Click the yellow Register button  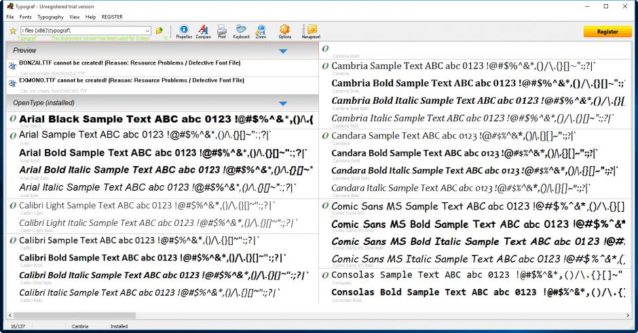[607, 32]
